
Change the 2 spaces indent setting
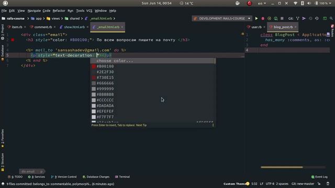282,184
